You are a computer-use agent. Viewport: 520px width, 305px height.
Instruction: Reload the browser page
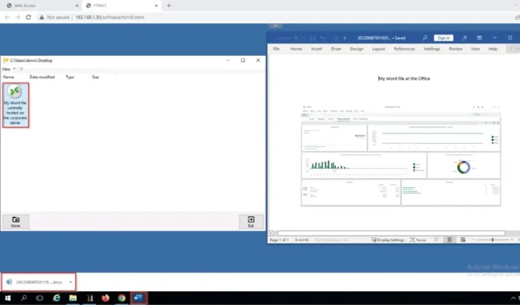click(x=28, y=17)
